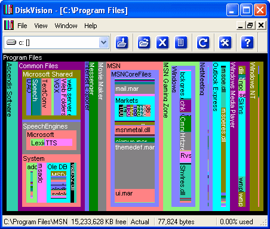Go up one directory level icon
This screenshot has width=270, height=229.
[122, 42]
